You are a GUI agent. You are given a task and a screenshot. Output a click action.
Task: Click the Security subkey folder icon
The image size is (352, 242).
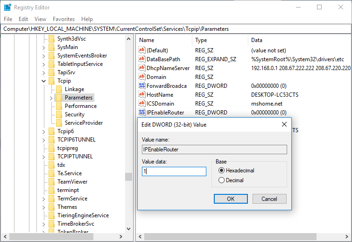58,114
